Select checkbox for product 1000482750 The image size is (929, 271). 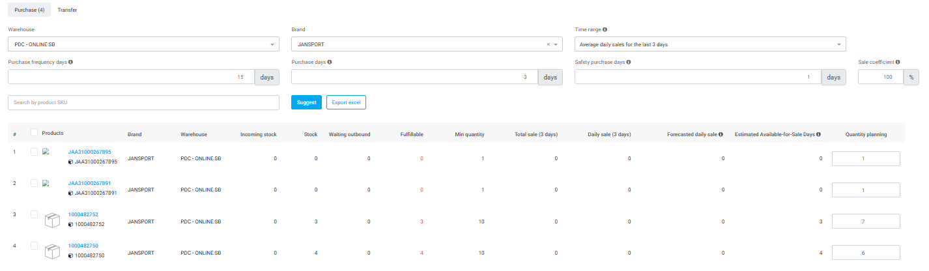35,246
